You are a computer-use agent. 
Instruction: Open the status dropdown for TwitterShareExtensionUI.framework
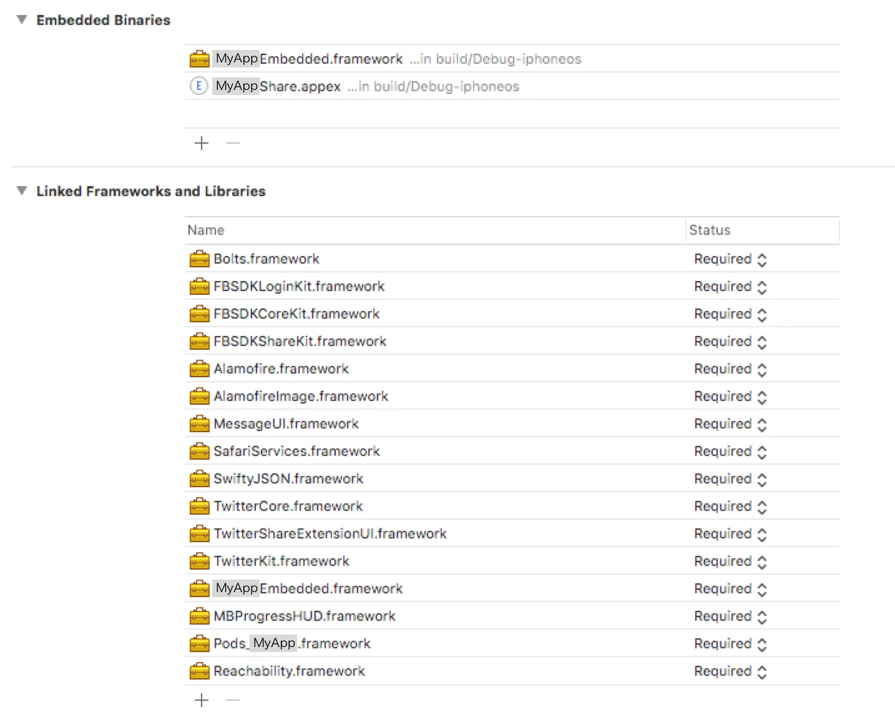pyautogui.click(x=730, y=534)
